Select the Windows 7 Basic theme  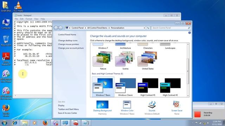coord(103,87)
